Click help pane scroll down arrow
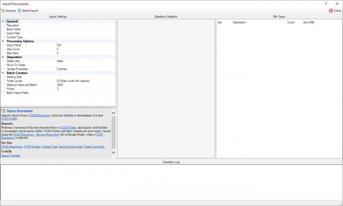343x206 pixels. [x=113, y=152]
